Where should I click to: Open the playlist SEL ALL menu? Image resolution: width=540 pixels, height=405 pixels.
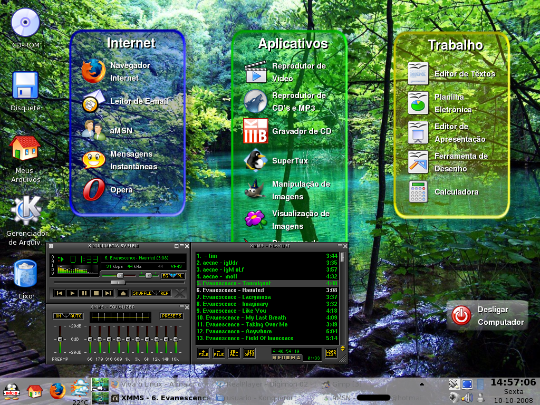click(234, 353)
